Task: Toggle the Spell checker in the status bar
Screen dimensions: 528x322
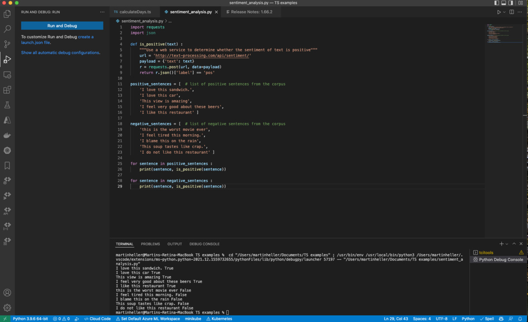Action: [x=487, y=318]
